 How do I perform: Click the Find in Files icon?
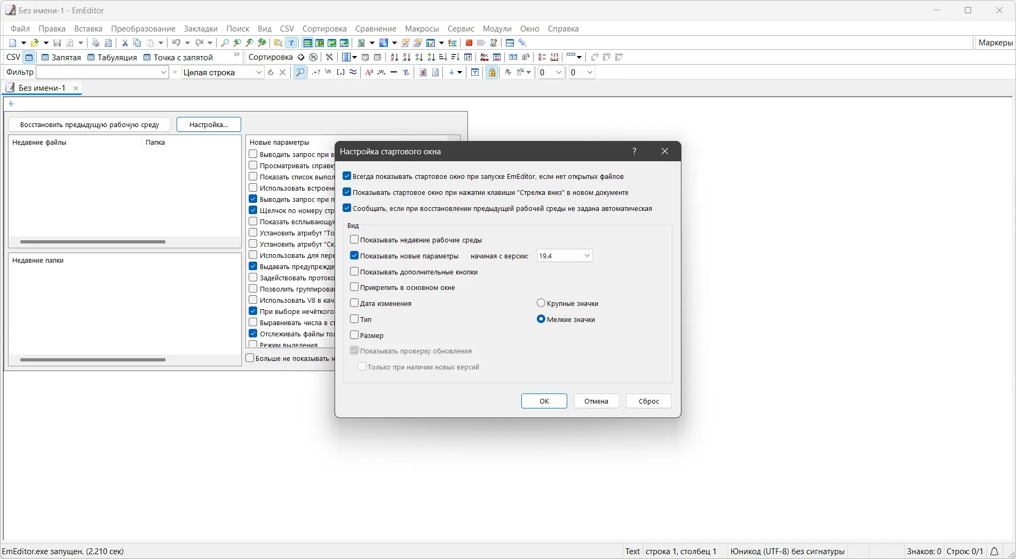coord(279,43)
